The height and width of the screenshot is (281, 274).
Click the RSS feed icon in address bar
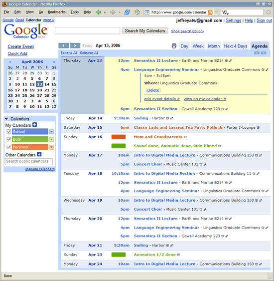[210, 12]
